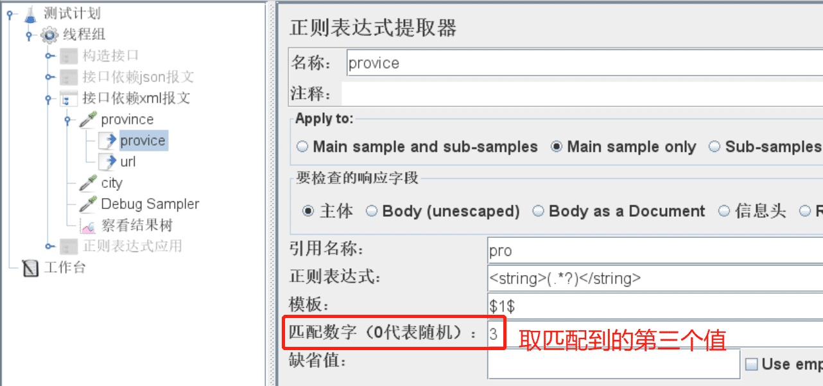823x386 pixels.
Task: Expand the 正则表达式应用 node handle
Action: (49, 246)
